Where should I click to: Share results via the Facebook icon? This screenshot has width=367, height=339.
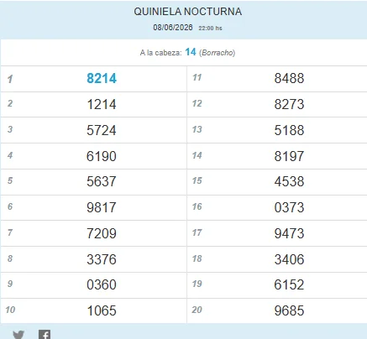click(x=45, y=335)
